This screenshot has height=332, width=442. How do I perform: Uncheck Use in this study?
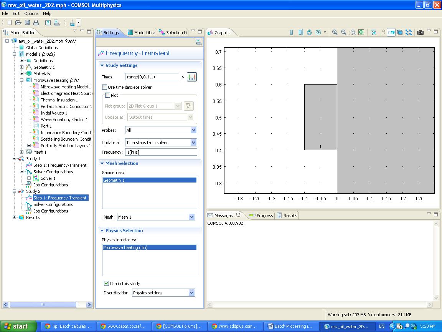click(x=106, y=284)
